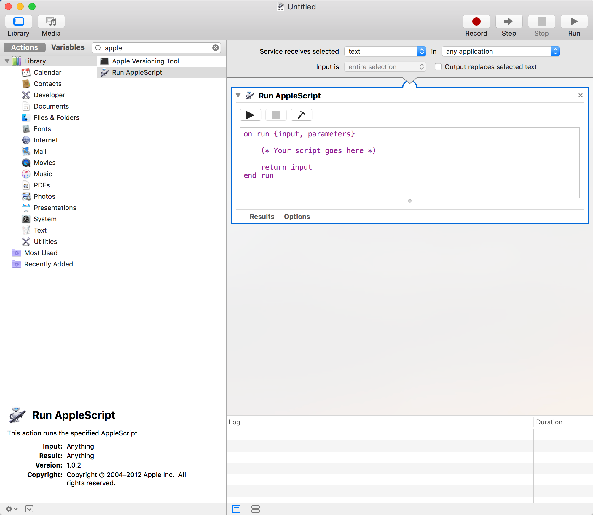Select the Contacts category
593x515 pixels.
tap(47, 84)
